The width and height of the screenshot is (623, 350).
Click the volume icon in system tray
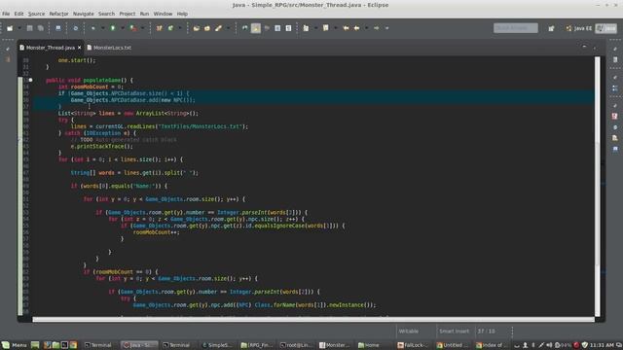(549, 345)
